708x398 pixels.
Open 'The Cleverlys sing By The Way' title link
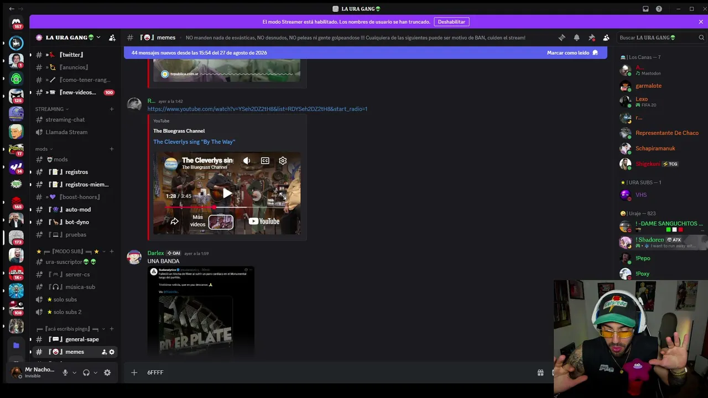(x=194, y=142)
